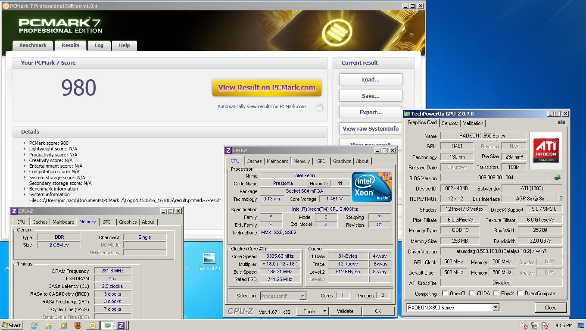This screenshot has height=331, width=586.
Task: Click the GPU-Z screenshot camera icon
Action: pyautogui.click(x=561, y=122)
